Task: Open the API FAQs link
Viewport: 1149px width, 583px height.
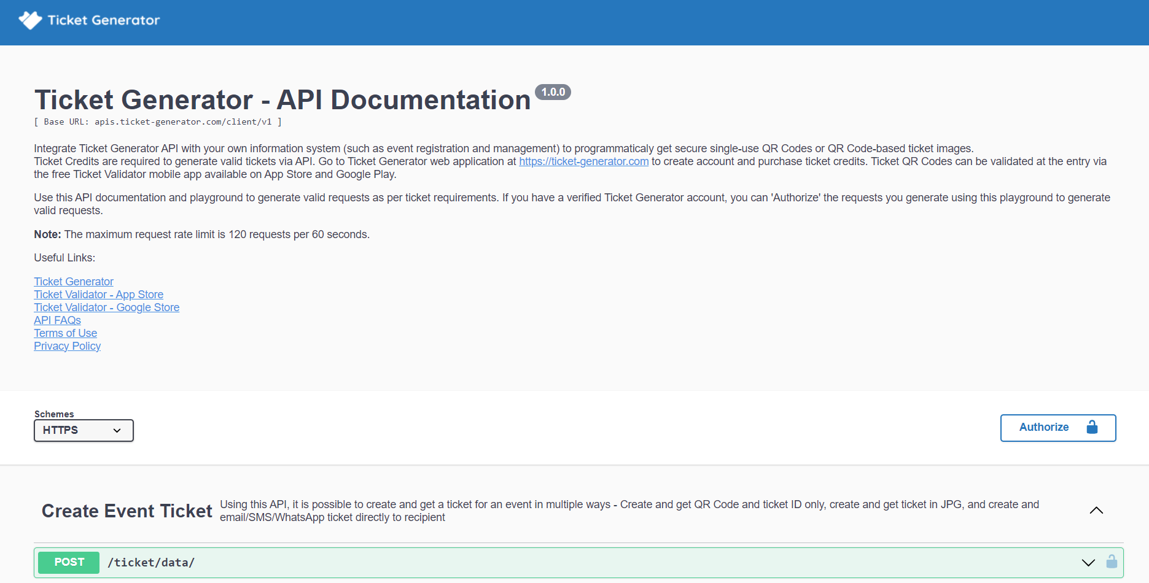Action: pos(57,320)
